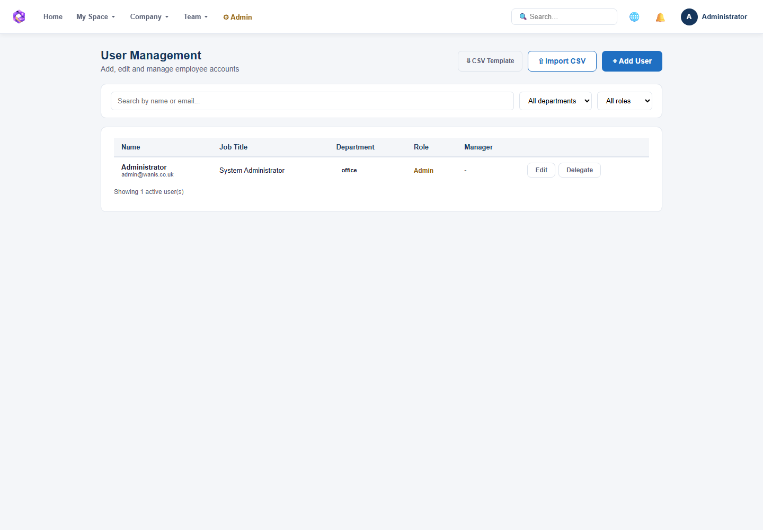Click the purple app logo
This screenshot has height=530, width=763.
(x=19, y=17)
